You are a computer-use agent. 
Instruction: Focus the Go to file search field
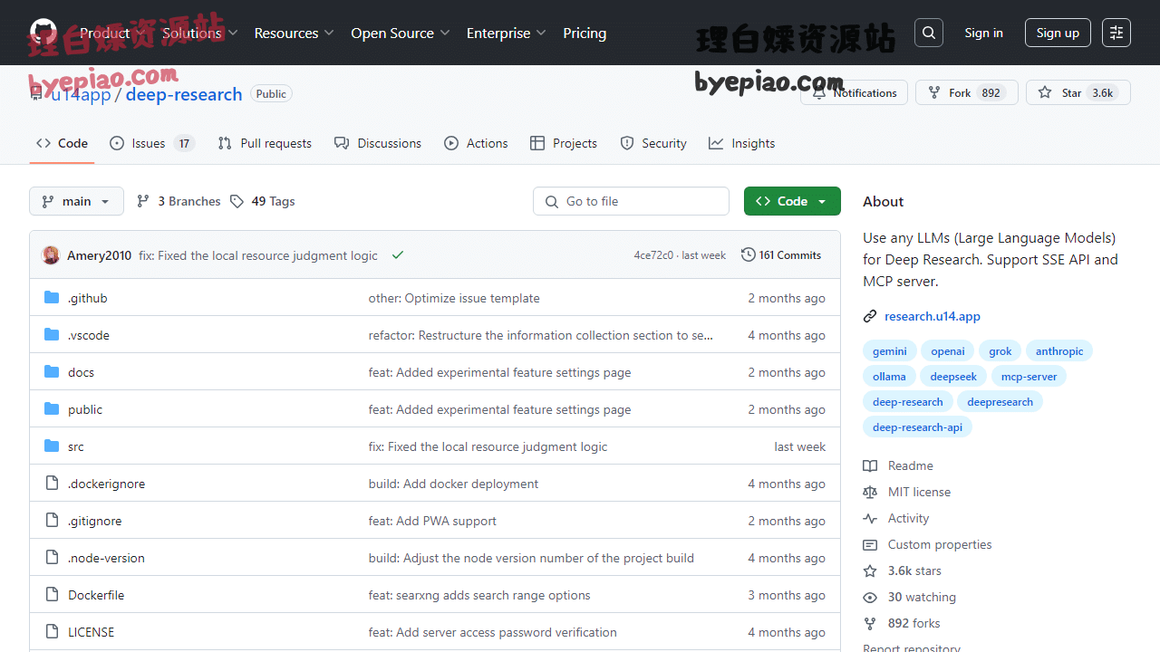[631, 201]
